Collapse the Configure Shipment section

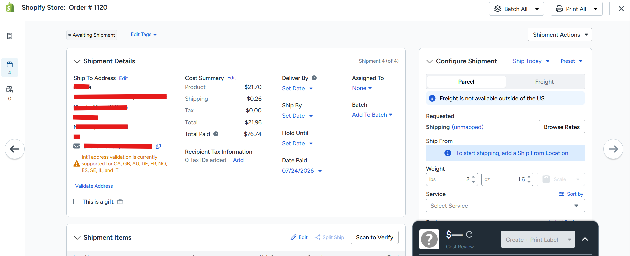(x=430, y=61)
